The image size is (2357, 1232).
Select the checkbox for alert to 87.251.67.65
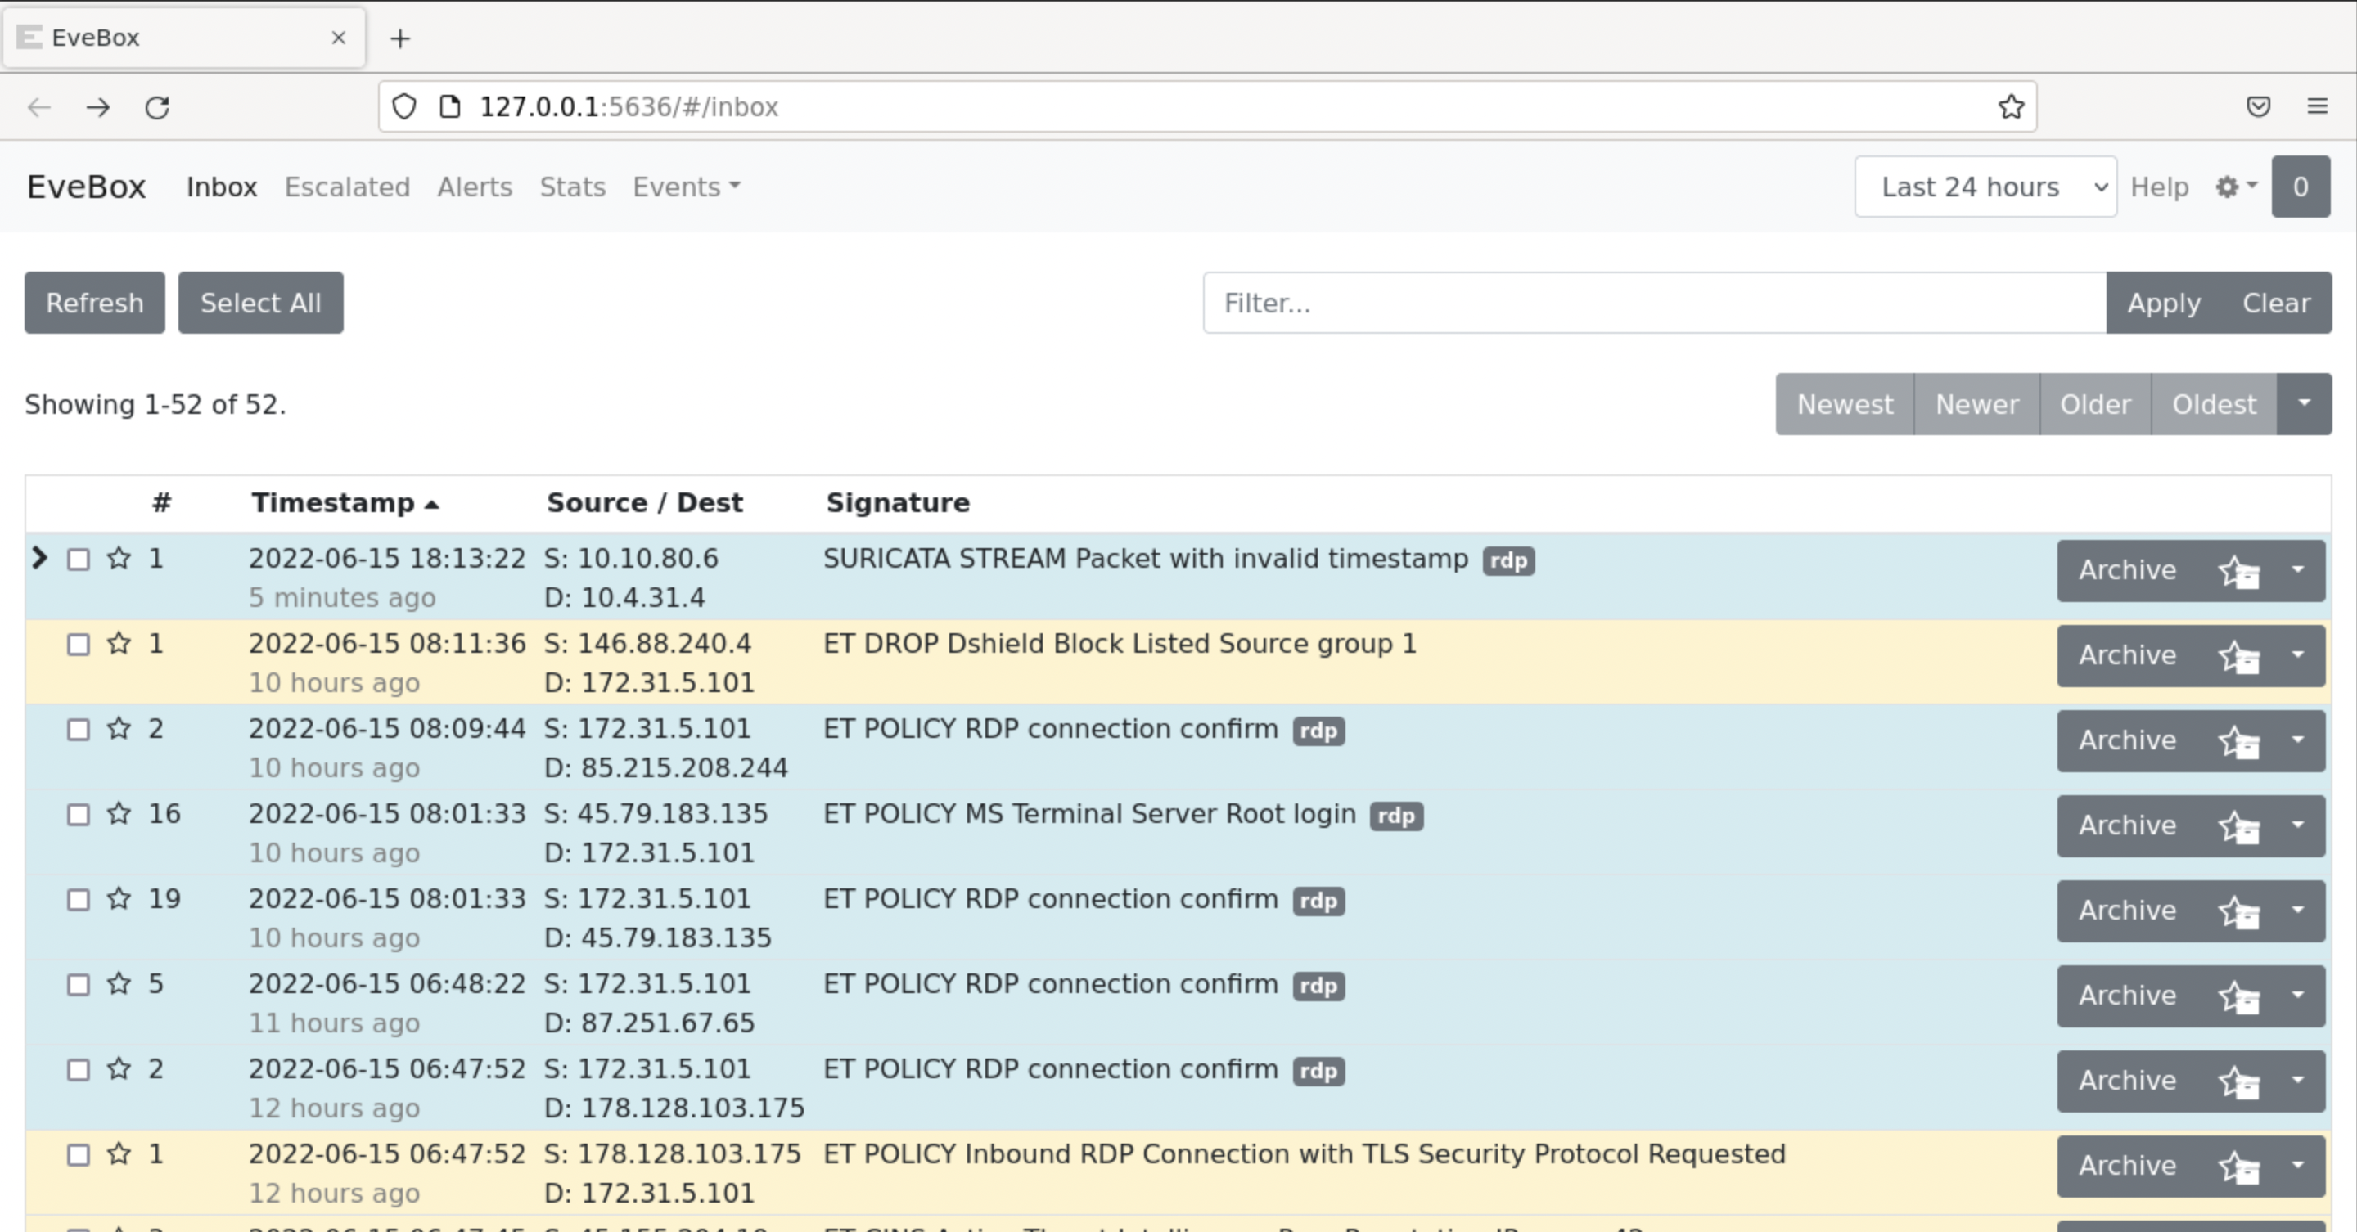pos(79,985)
